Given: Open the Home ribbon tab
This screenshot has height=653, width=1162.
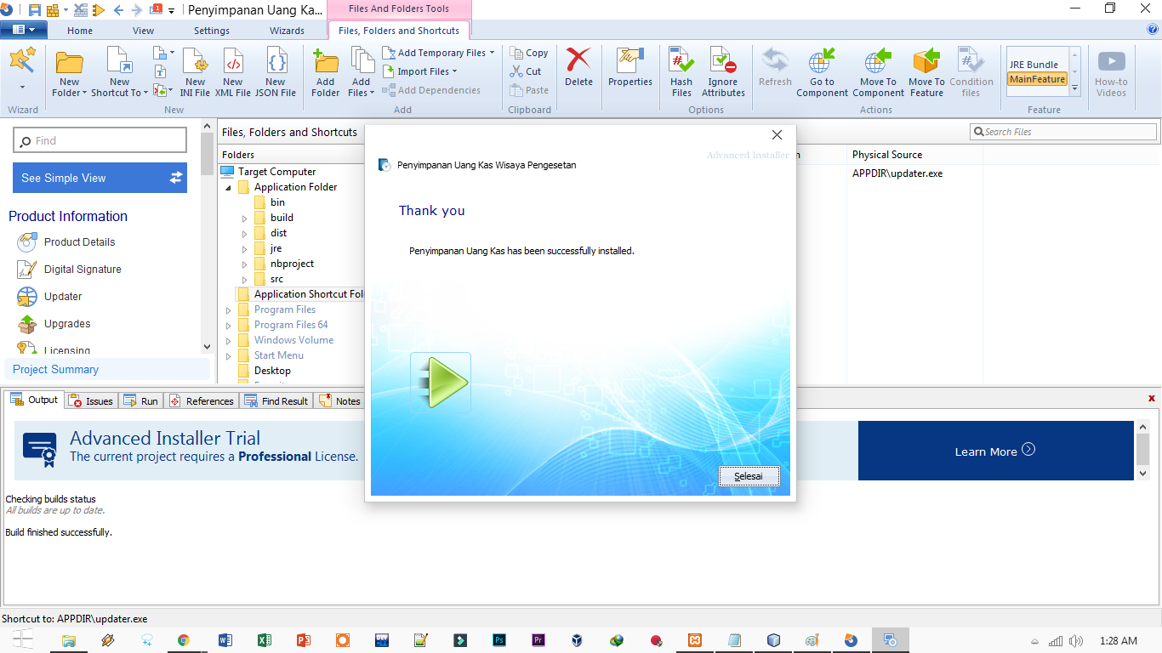Looking at the screenshot, I should tap(80, 31).
